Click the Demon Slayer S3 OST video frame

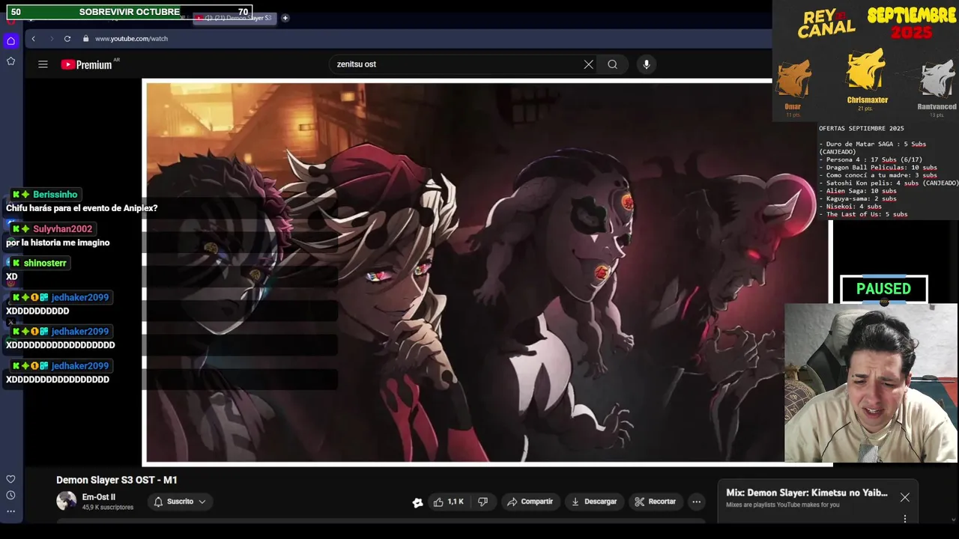point(487,272)
